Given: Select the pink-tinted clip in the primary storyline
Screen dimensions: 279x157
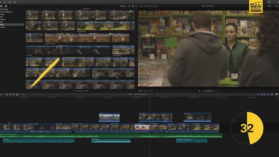Looking at the screenshot, I should pyautogui.click(x=142, y=128).
